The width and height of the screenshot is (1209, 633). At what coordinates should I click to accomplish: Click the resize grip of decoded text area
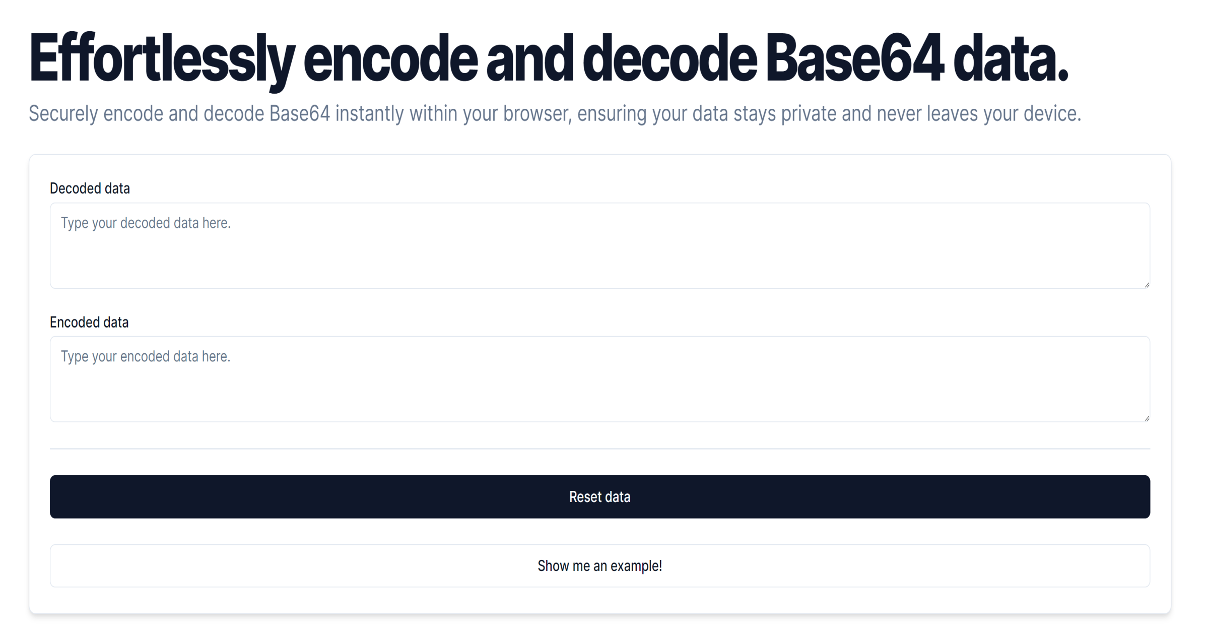[x=1147, y=285]
